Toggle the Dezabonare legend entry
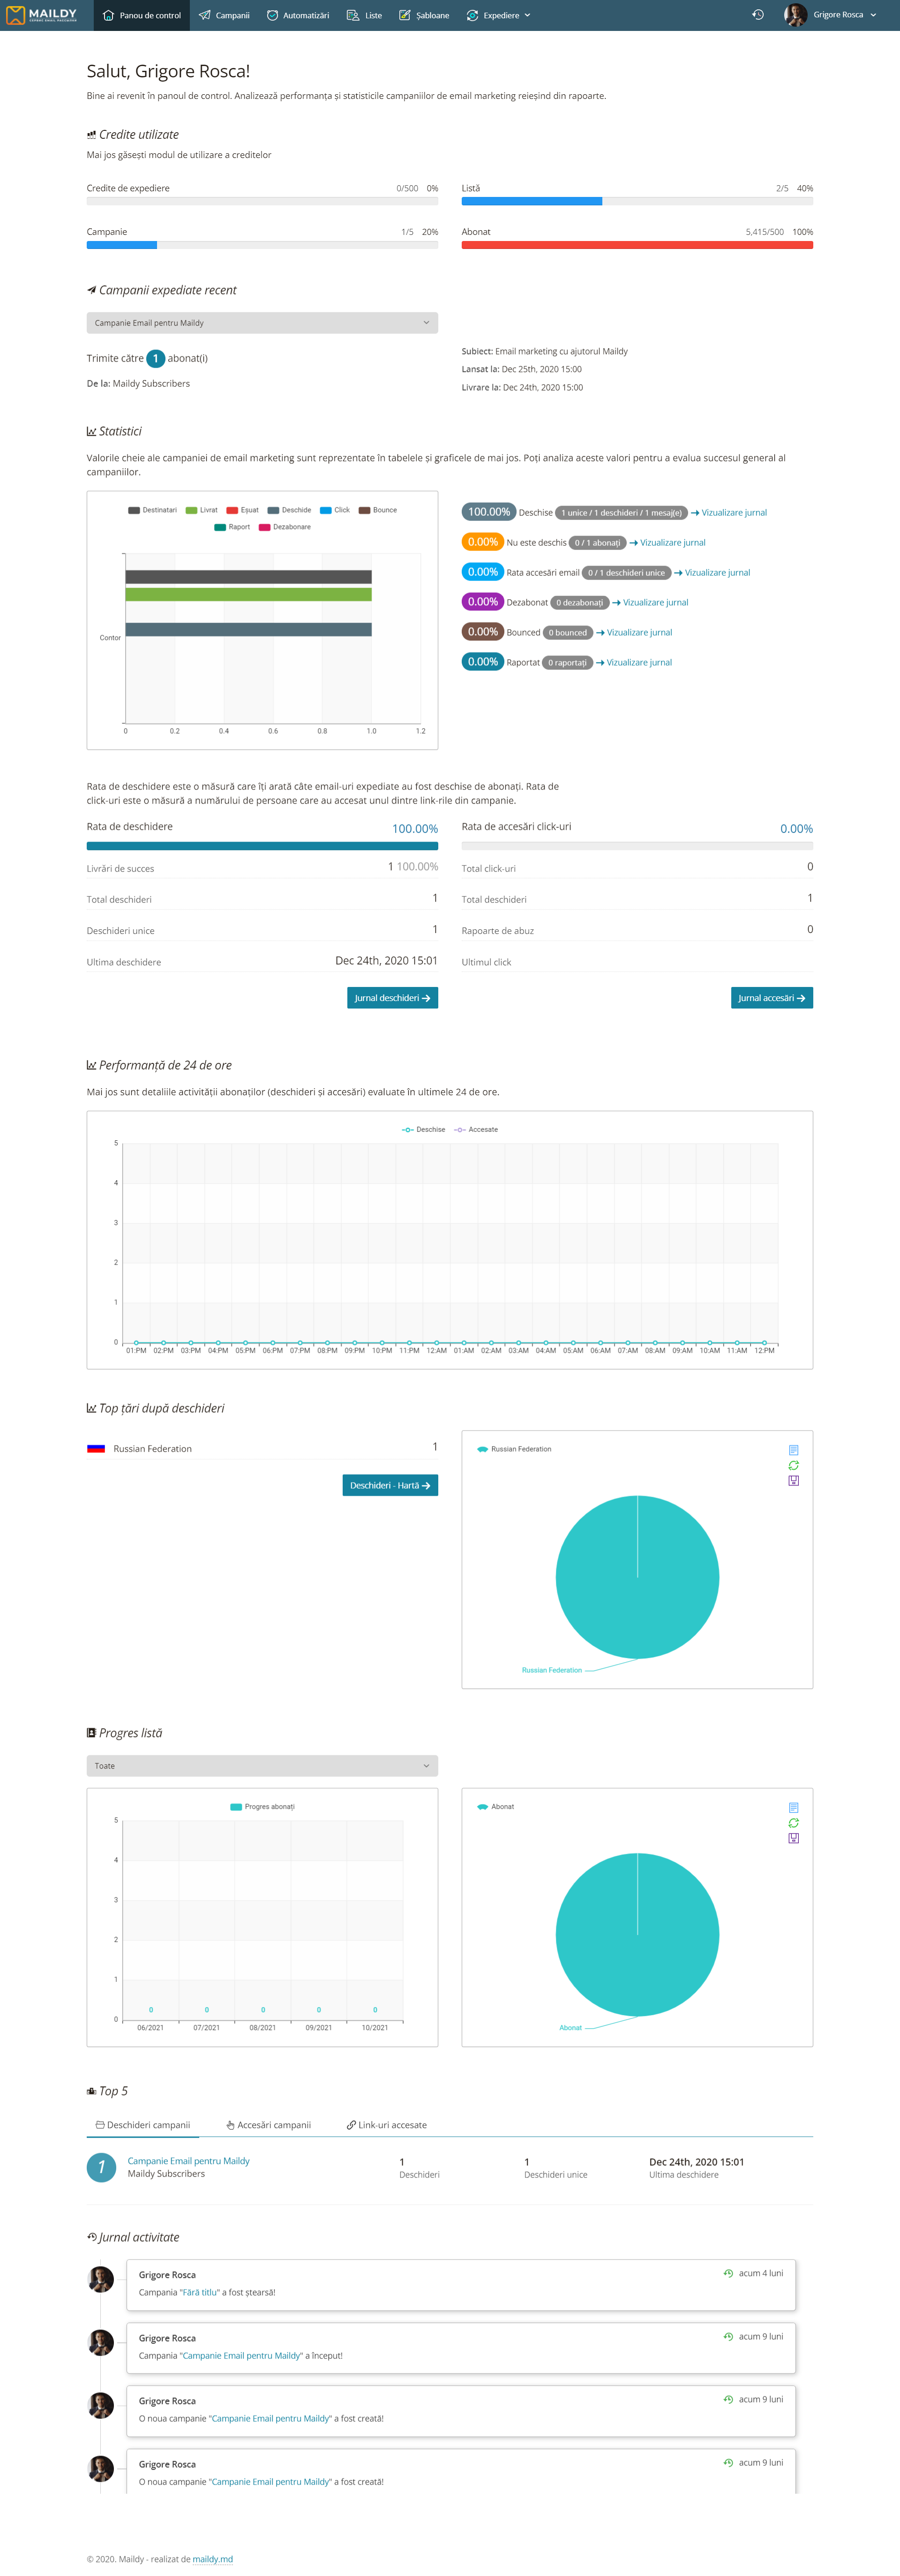The height and width of the screenshot is (2576, 900). 285,527
